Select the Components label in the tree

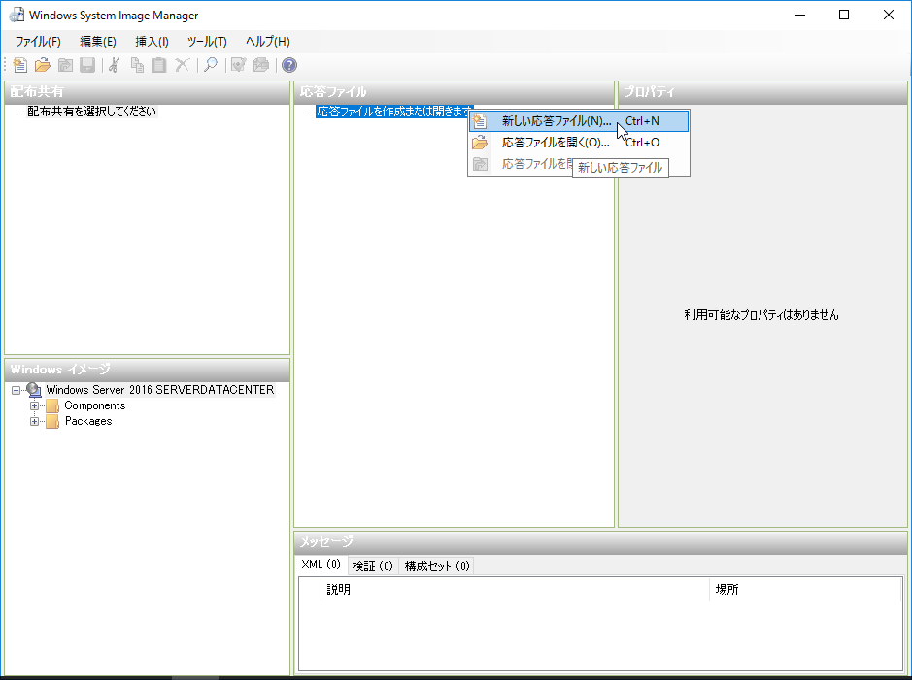pyautogui.click(x=95, y=405)
